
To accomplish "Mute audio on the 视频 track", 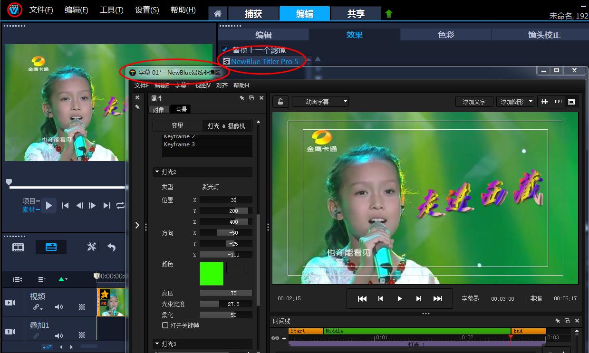I will click(58, 307).
